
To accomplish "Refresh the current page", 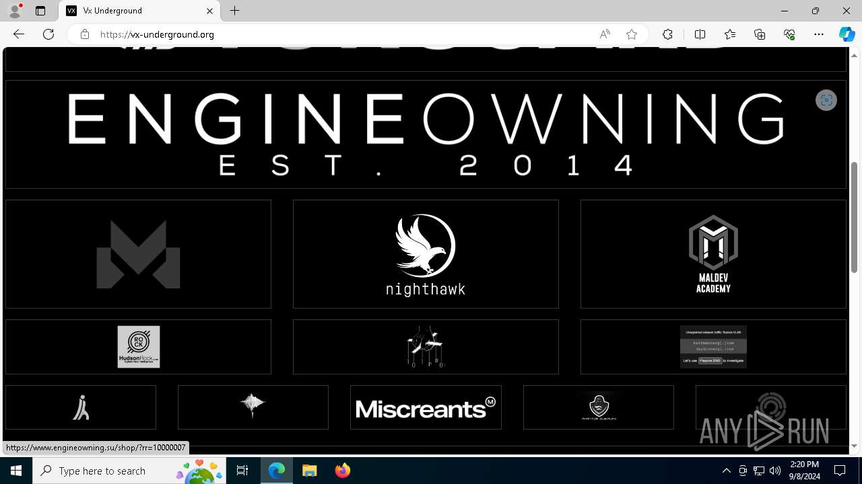I will coord(48,34).
